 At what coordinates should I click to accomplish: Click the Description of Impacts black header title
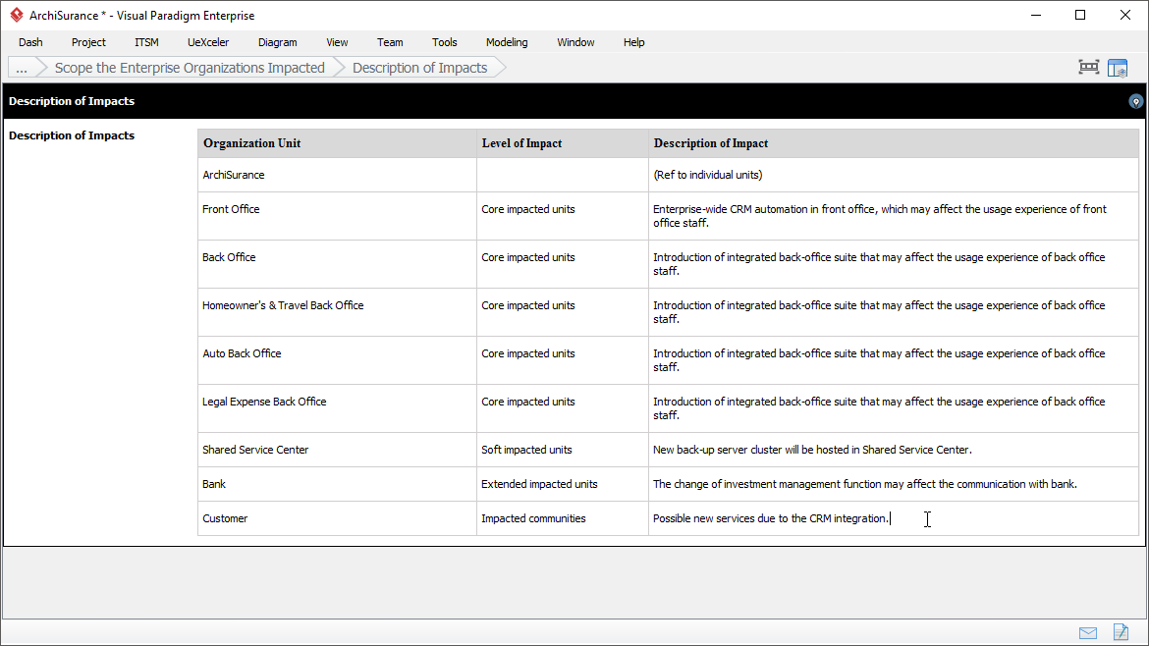click(72, 101)
